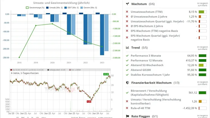Click the 64,95 % value
The image size is (210, 118).
coord(192,56)
